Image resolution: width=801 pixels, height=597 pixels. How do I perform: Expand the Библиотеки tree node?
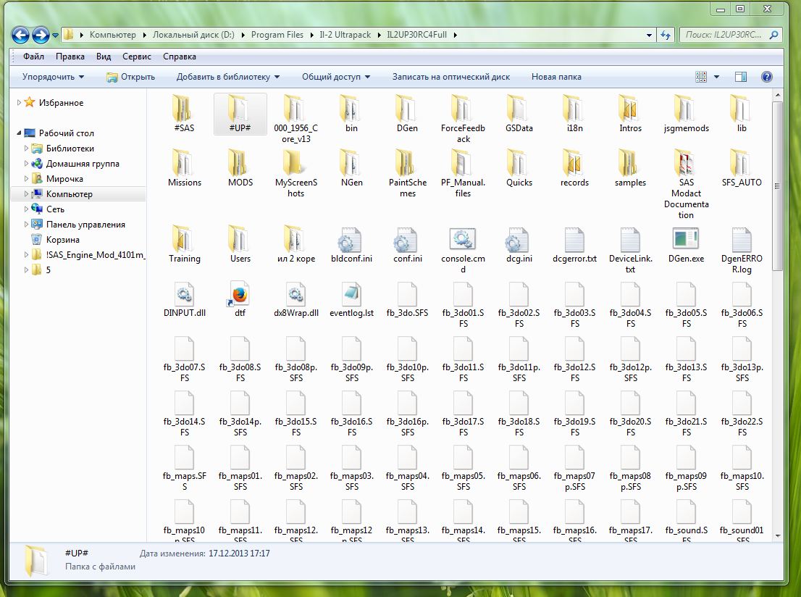(28, 149)
